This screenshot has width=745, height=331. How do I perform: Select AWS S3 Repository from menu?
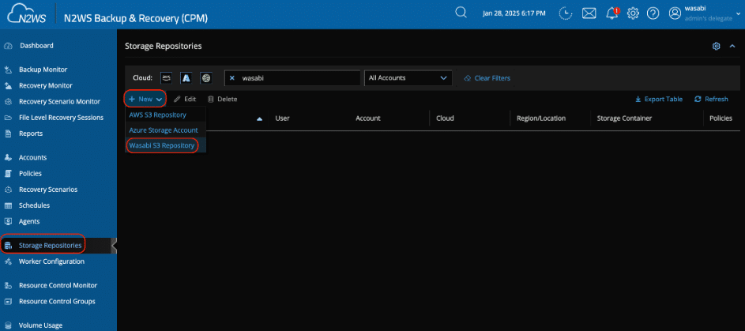(x=158, y=115)
